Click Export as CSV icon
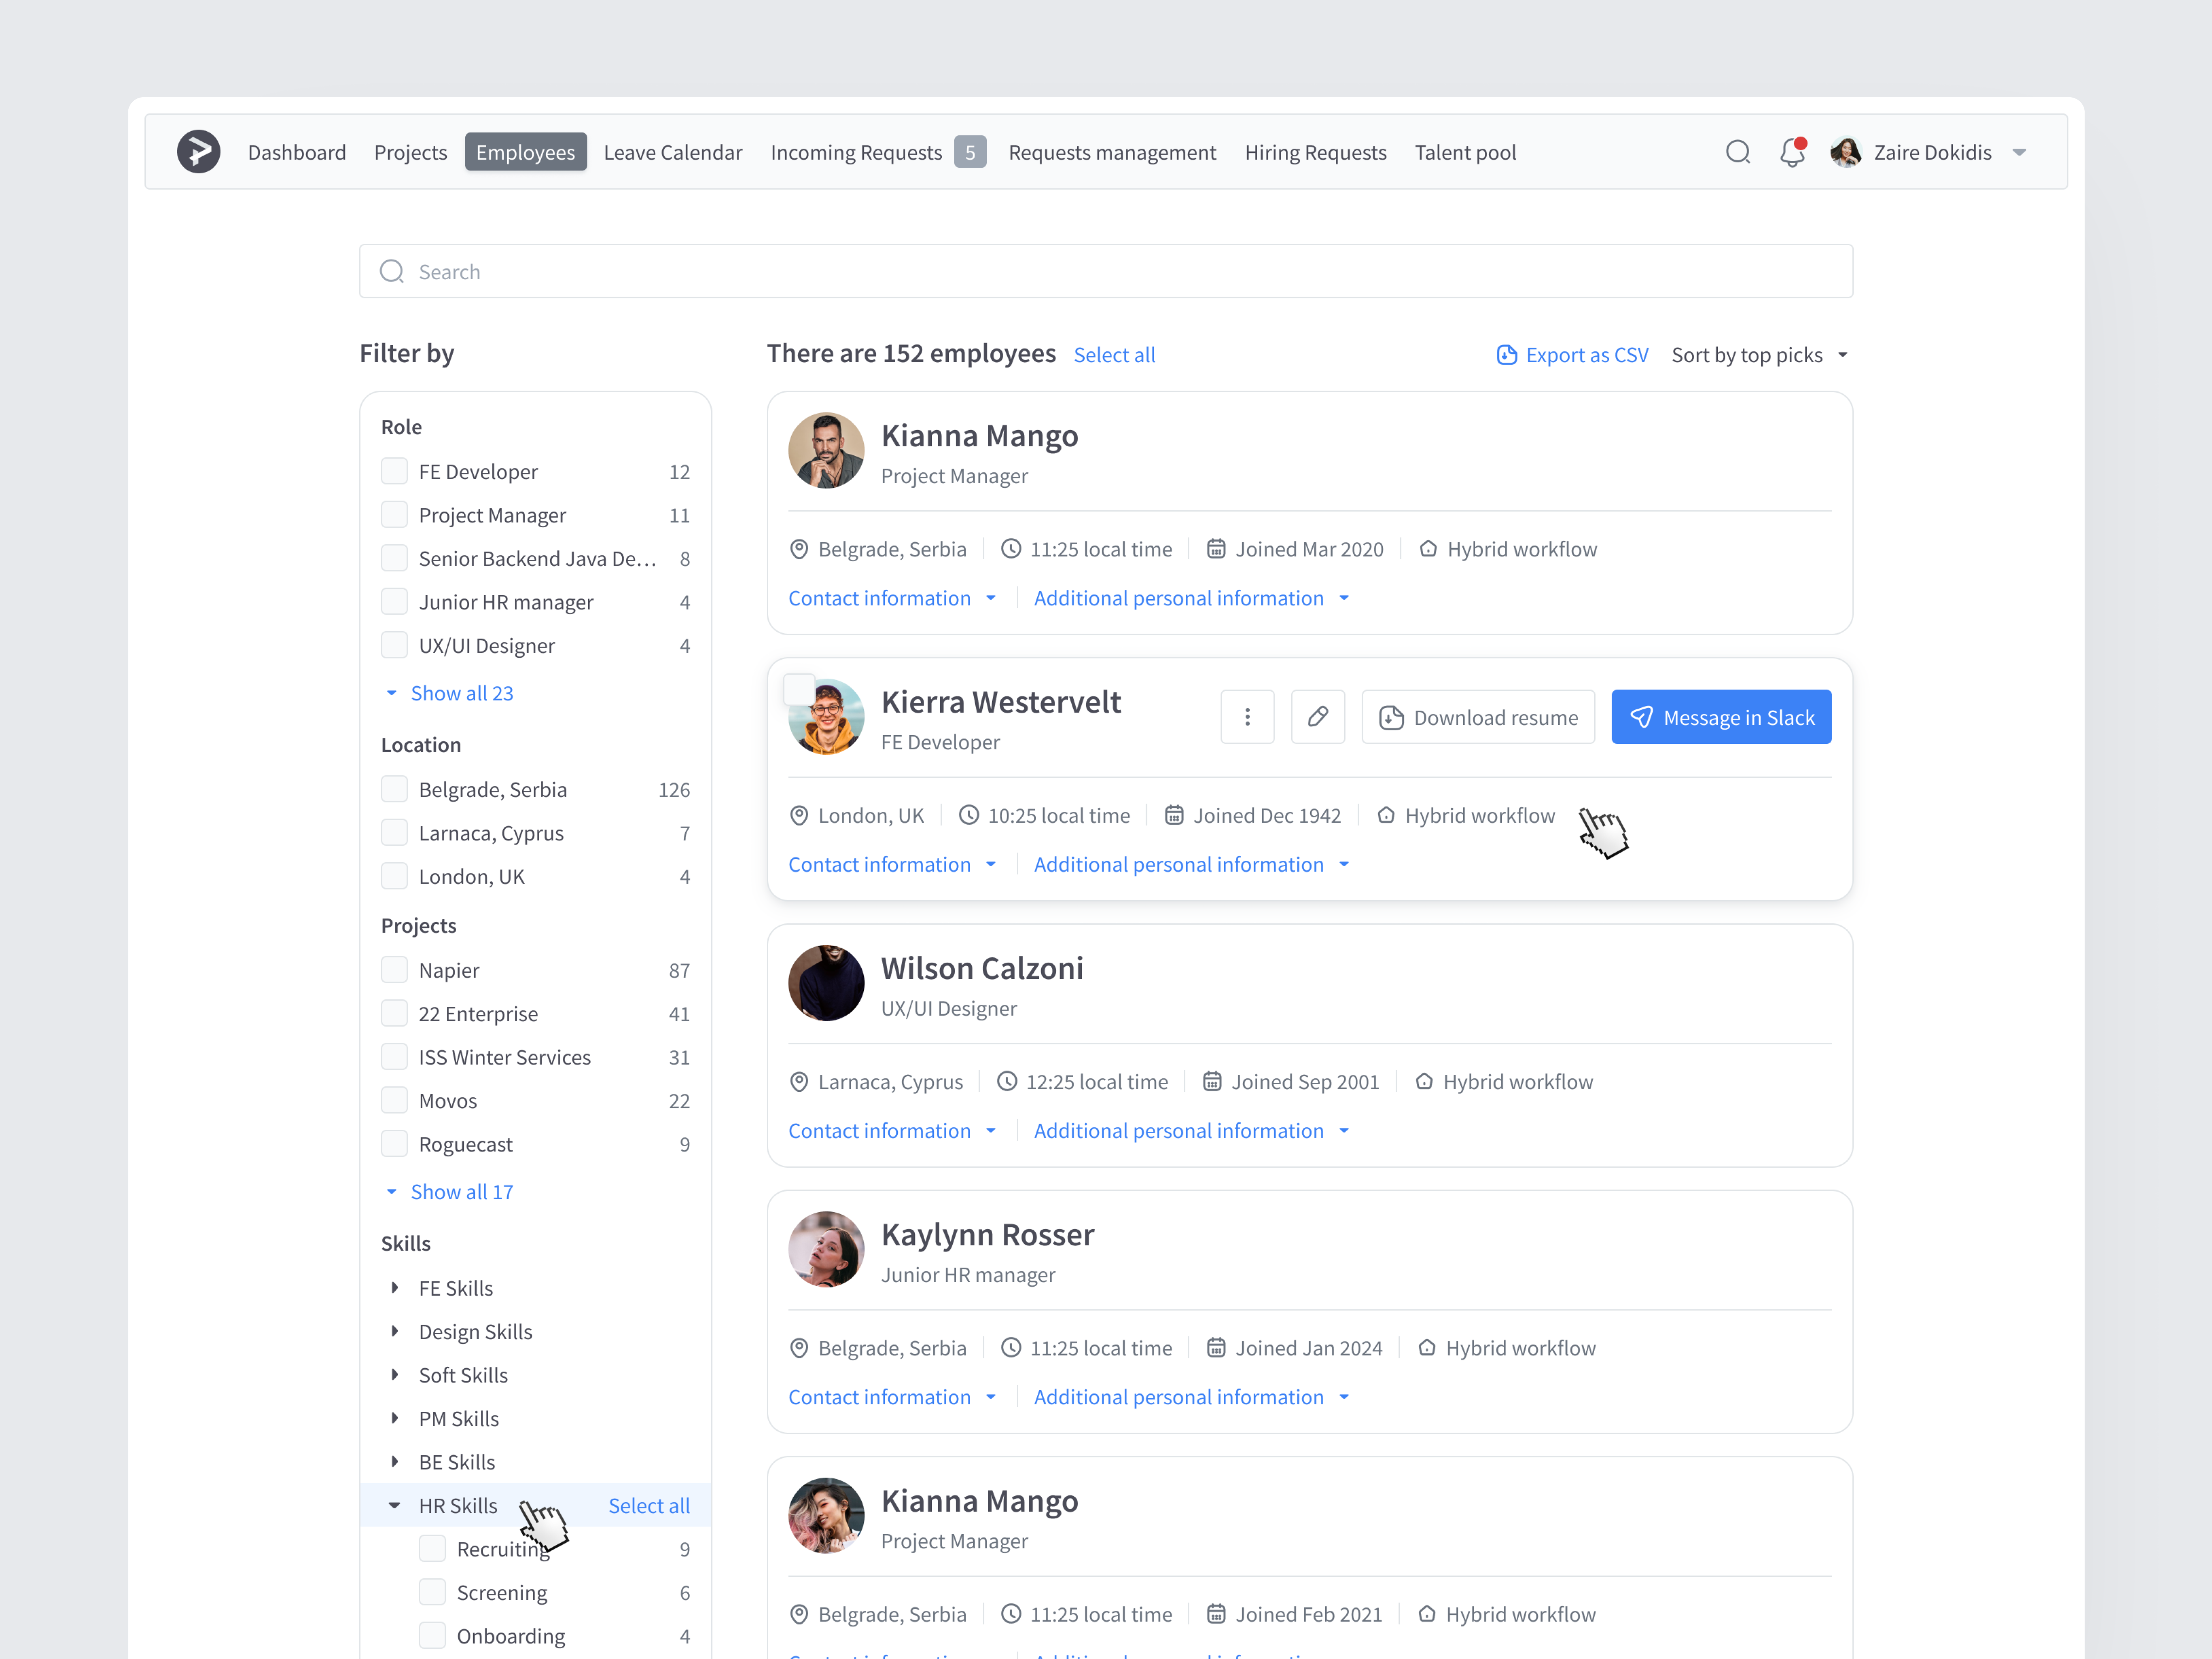 pyautogui.click(x=1506, y=355)
